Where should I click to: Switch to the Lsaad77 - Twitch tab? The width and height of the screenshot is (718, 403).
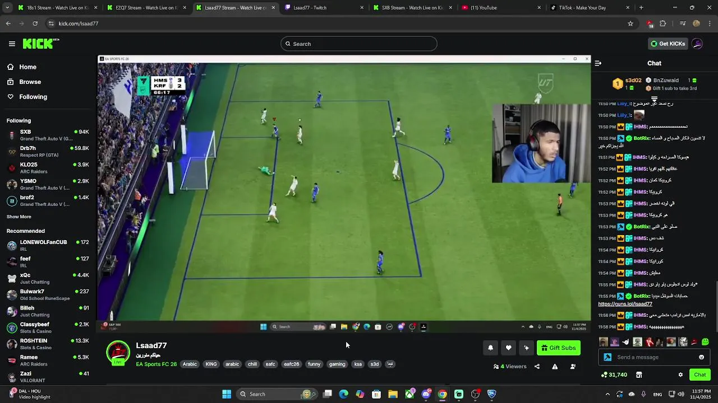point(324,8)
